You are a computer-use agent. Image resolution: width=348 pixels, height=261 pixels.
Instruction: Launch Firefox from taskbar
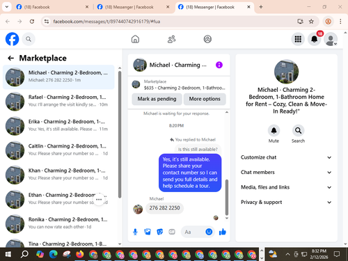click(x=80, y=254)
